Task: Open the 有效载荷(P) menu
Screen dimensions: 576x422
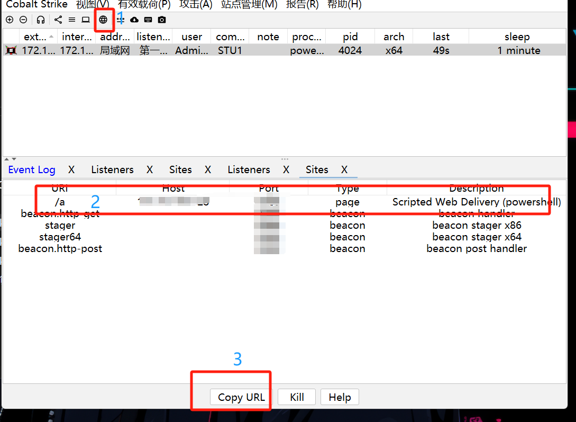Action: coord(144,4)
